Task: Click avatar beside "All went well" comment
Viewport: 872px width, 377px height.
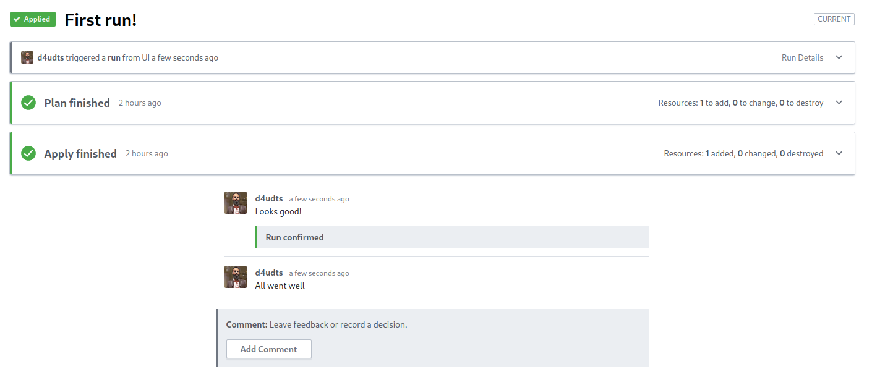Action: click(236, 277)
